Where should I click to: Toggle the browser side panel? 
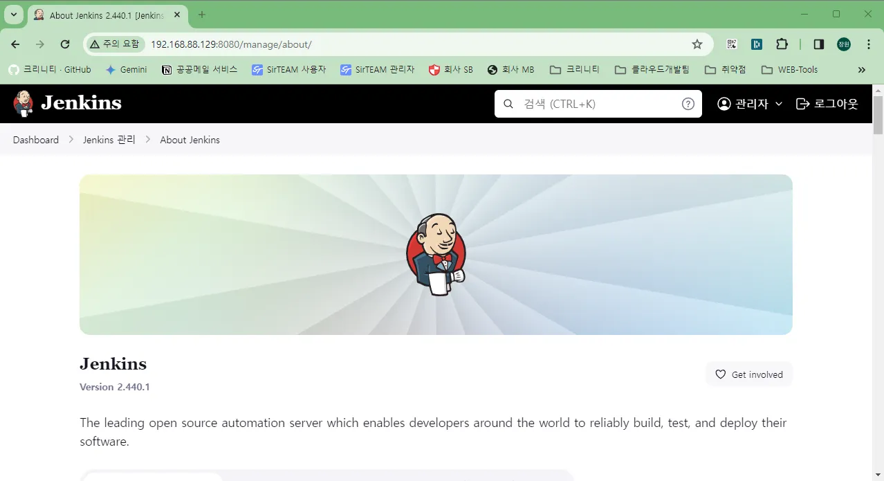[819, 44]
